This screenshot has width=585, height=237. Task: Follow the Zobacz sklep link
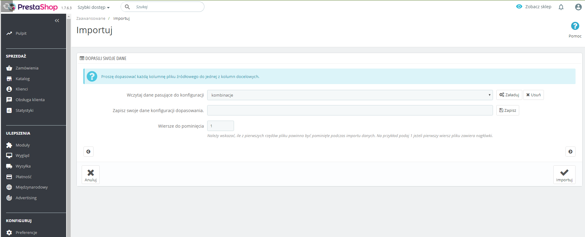tap(538, 7)
